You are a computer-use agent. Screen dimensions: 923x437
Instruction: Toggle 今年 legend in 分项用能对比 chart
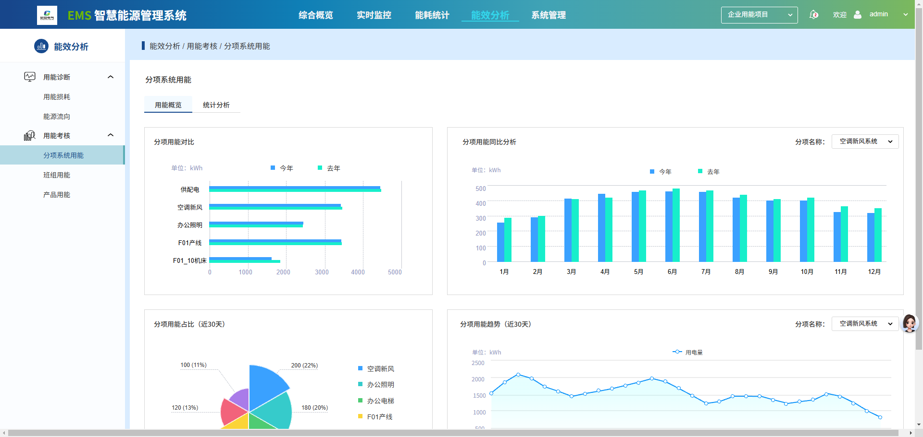coord(282,168)
